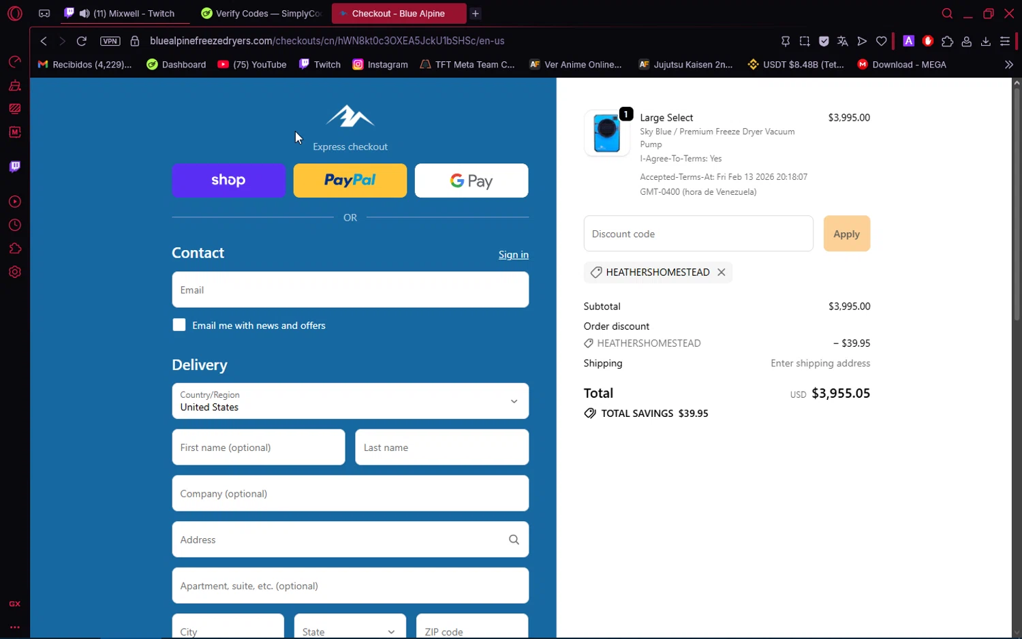Open the red stop-hand ad blocker extension

(927, 41)
